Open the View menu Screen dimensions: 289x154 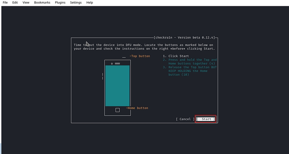[26, 3]
